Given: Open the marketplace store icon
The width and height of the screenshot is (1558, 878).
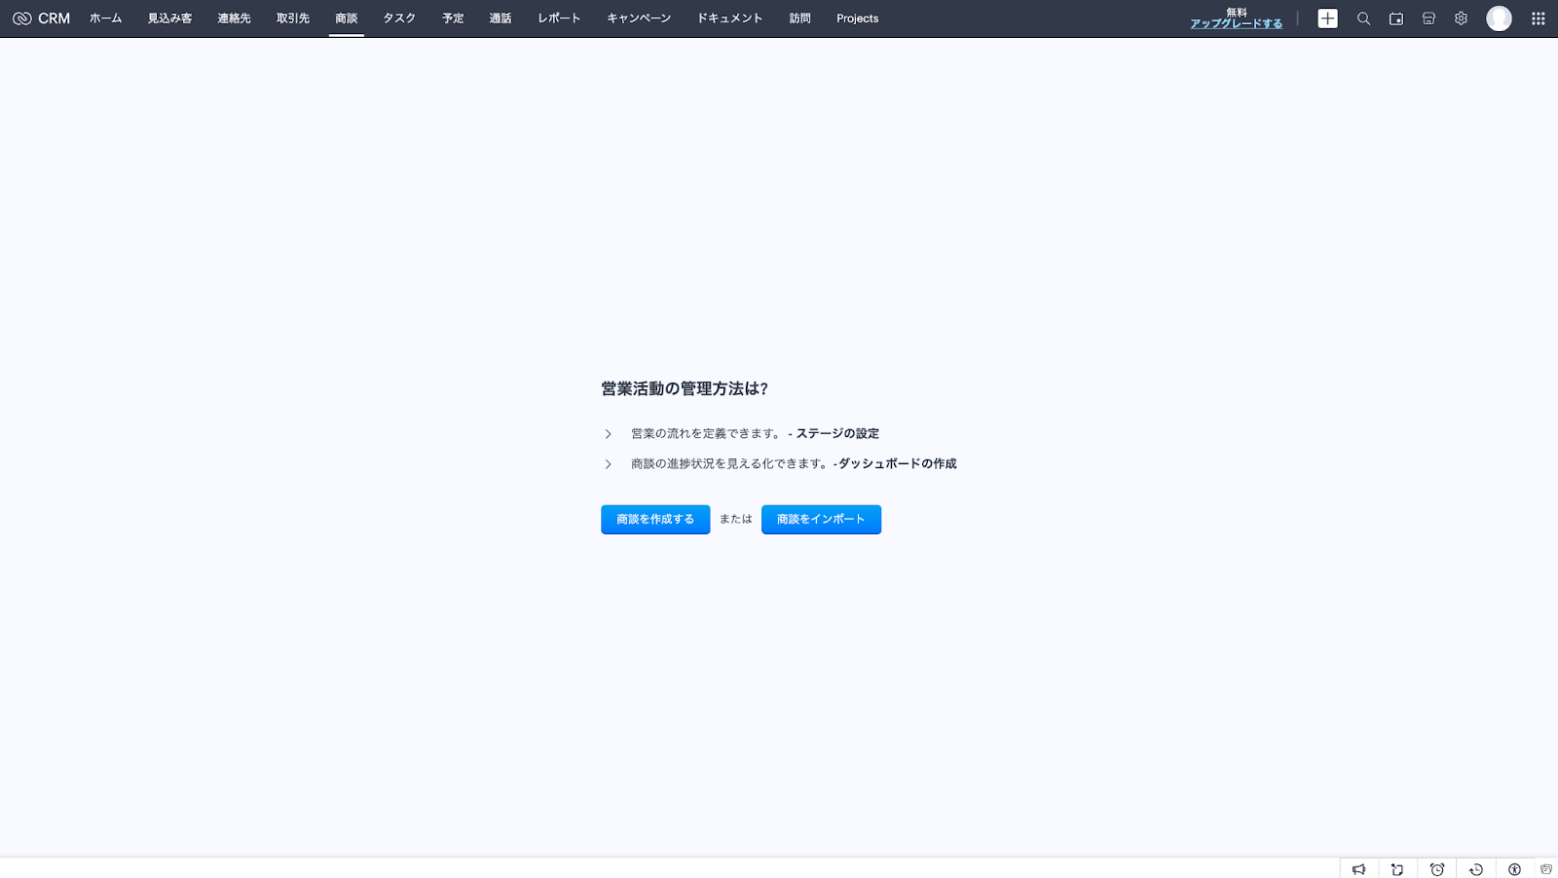Looking at the screenshot, I should (x=1428, y=18).
